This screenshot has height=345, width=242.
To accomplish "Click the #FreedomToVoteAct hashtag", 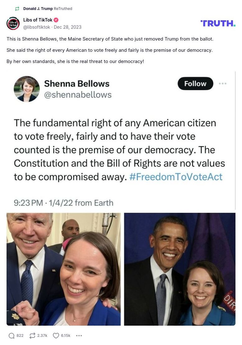I will click(176, 177).
